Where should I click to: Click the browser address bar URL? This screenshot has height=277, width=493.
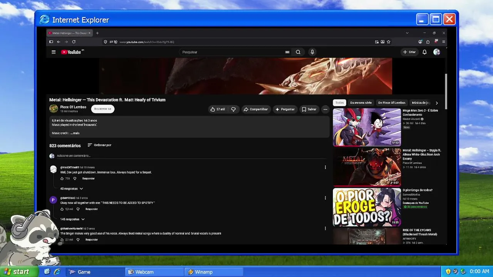[147, 42]
